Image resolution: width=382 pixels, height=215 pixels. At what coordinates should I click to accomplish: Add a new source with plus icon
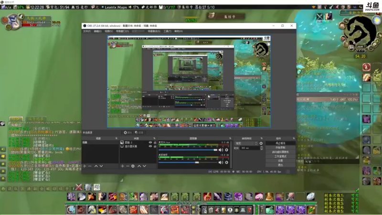[122, 166]
